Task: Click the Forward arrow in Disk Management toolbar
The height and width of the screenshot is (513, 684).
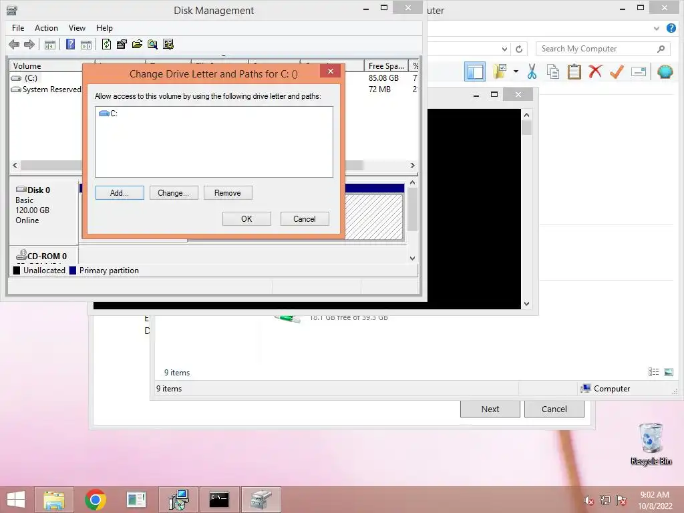Action: (29, 44)
